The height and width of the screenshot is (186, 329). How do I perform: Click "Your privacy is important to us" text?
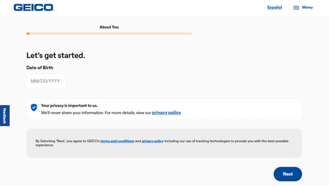[x=70, y=105]
